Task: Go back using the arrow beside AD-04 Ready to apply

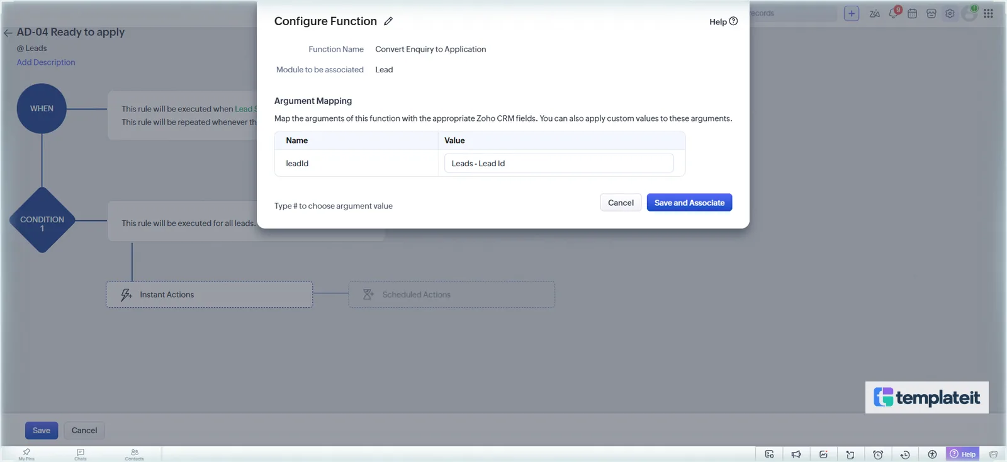Action: [8, 33]
